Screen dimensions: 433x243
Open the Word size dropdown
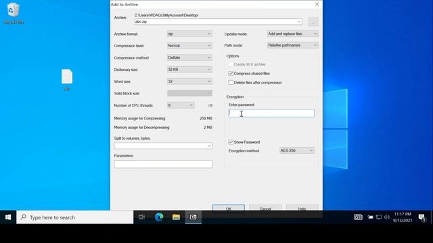(189, 82)
